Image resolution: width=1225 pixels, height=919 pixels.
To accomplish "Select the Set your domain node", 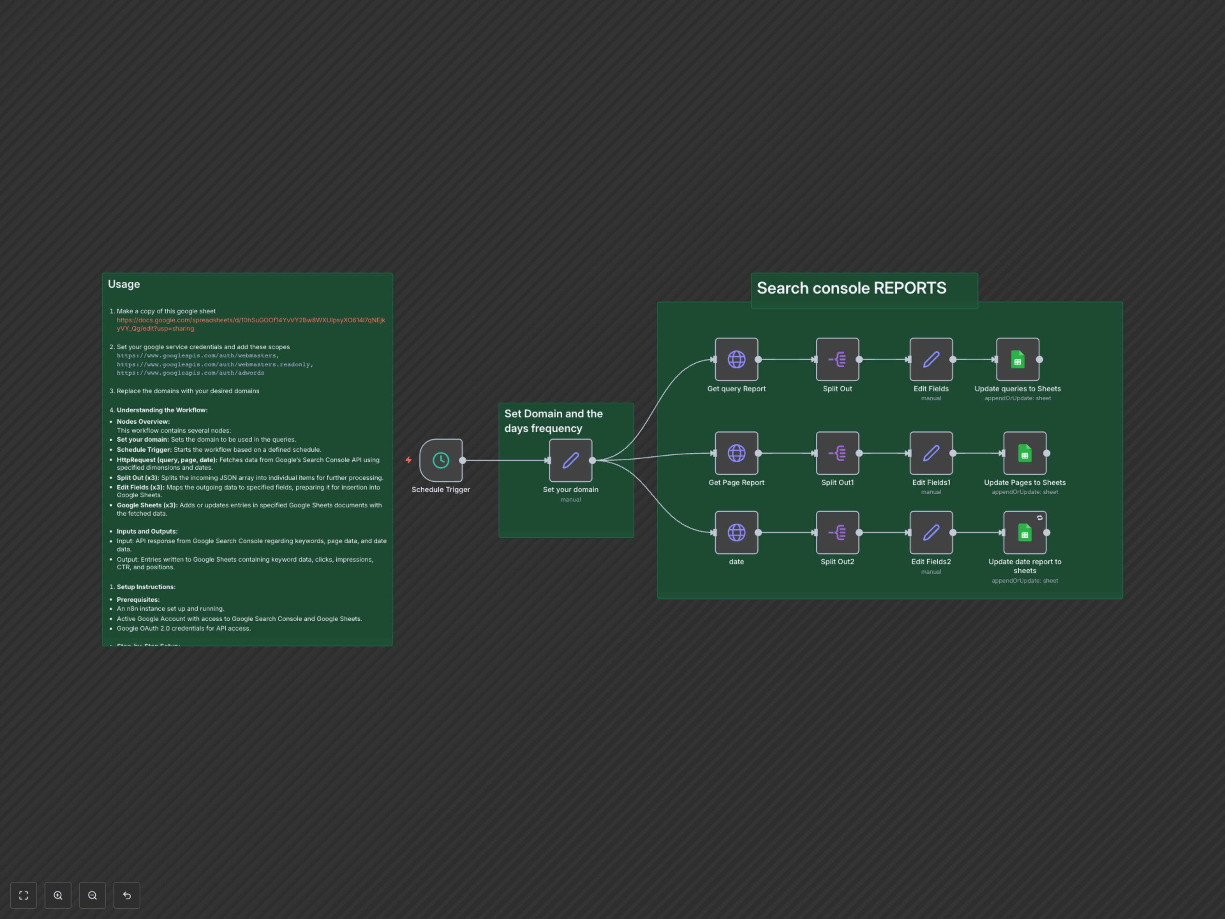I will [570, 460].
